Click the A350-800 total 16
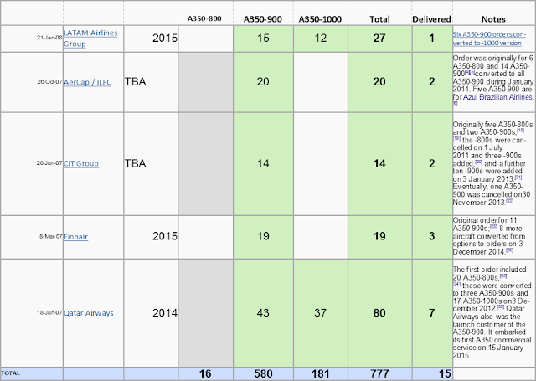 205,373
